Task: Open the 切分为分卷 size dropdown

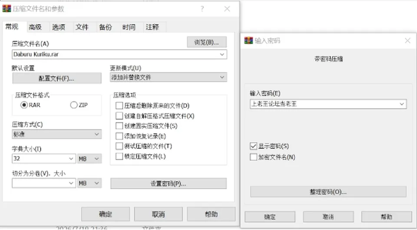Action: click(x=44, y=183)
